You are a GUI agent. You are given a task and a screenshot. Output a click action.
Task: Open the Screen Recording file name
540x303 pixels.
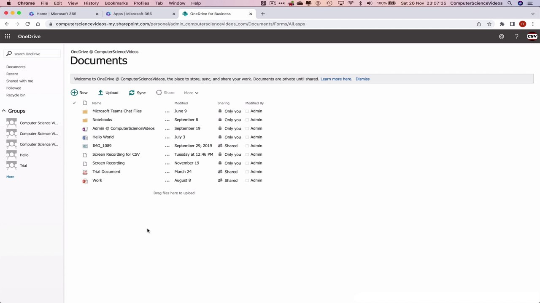[x=108, y=163]
